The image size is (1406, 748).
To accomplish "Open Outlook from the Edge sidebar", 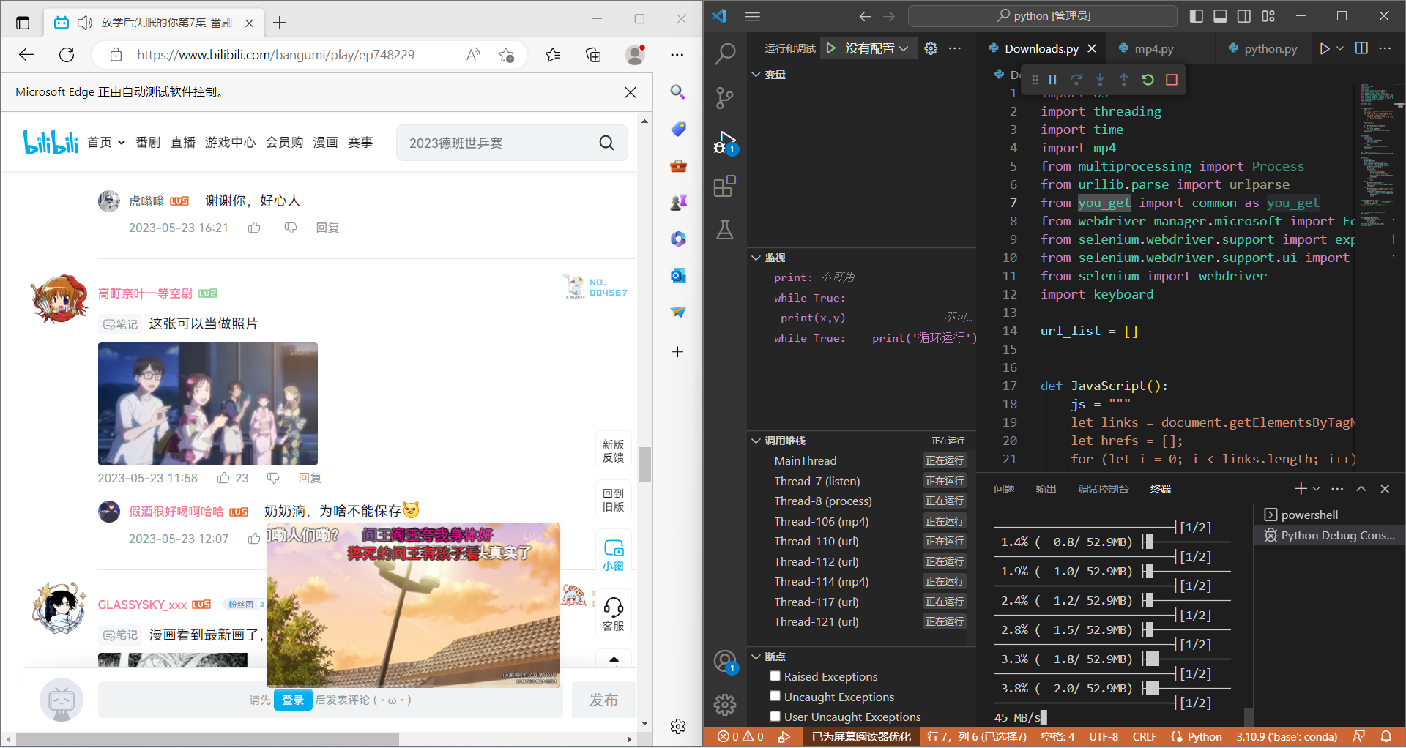I will coord(678,275).
